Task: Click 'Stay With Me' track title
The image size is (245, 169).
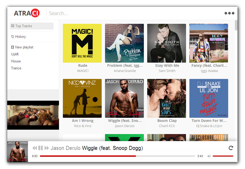Action: pyautogui.click(x=167, y=65)
